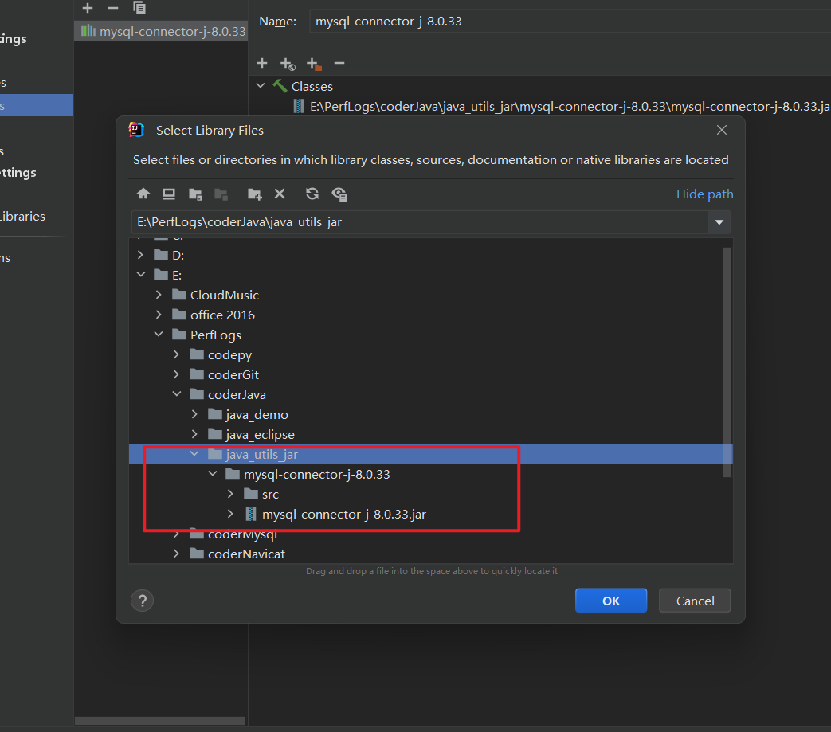Click the OK button

click(610, 601)
